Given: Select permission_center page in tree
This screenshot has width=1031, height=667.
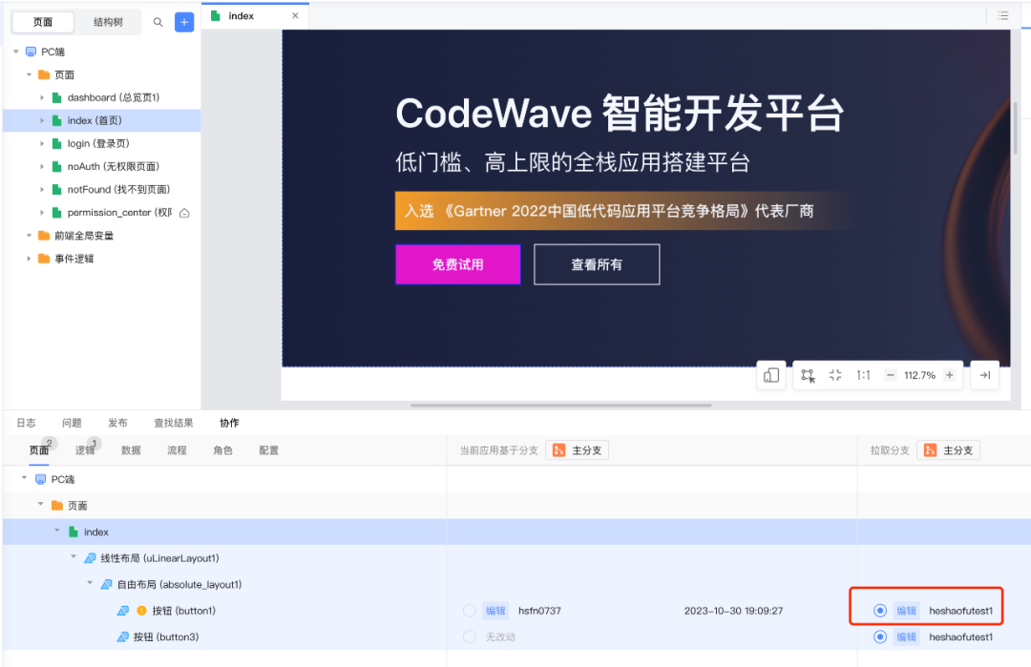Looking at the screenshot, I should [102, 212].
